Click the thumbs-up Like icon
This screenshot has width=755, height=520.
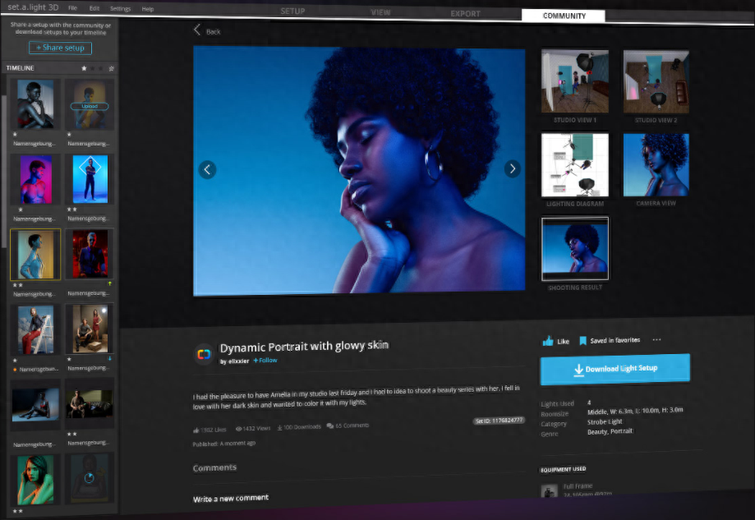(548, 341)
